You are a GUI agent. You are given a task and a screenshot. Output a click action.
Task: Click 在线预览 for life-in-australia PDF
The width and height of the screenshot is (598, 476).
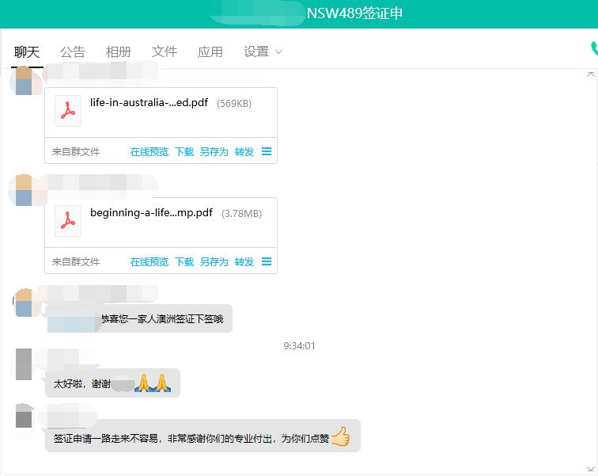point(149,151)
